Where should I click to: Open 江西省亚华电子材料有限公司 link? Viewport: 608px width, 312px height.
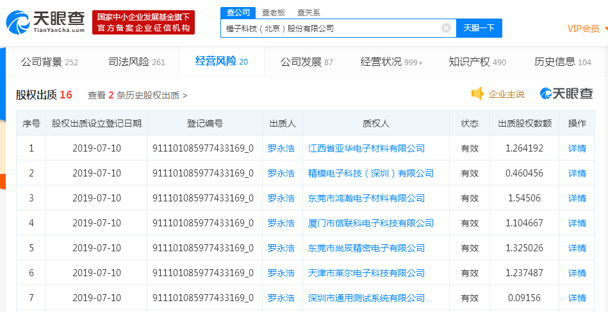366,148
